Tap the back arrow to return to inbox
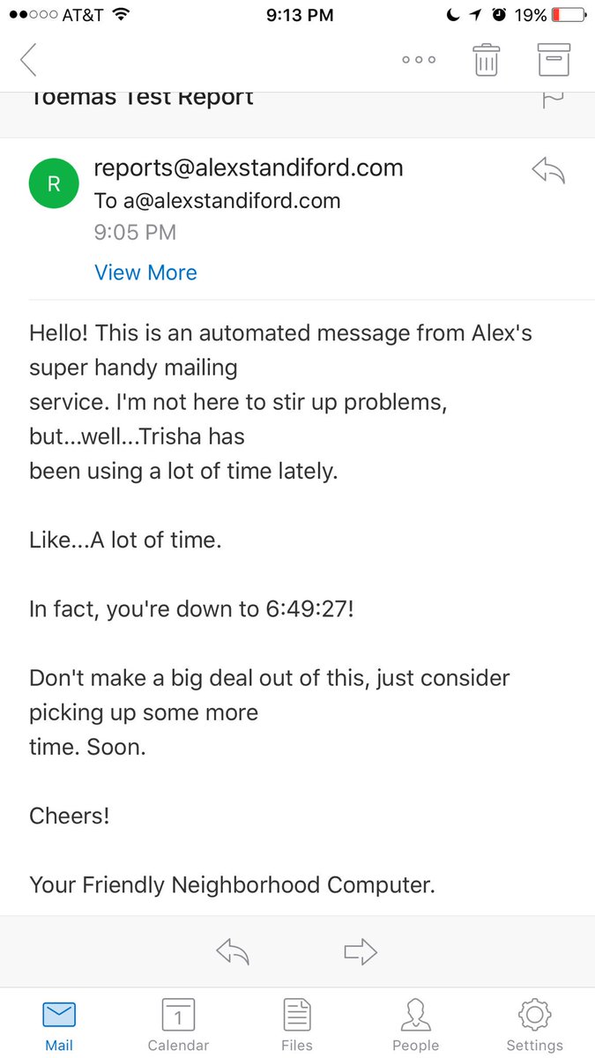The image size is (595, 1058). (x=29, y=59)
